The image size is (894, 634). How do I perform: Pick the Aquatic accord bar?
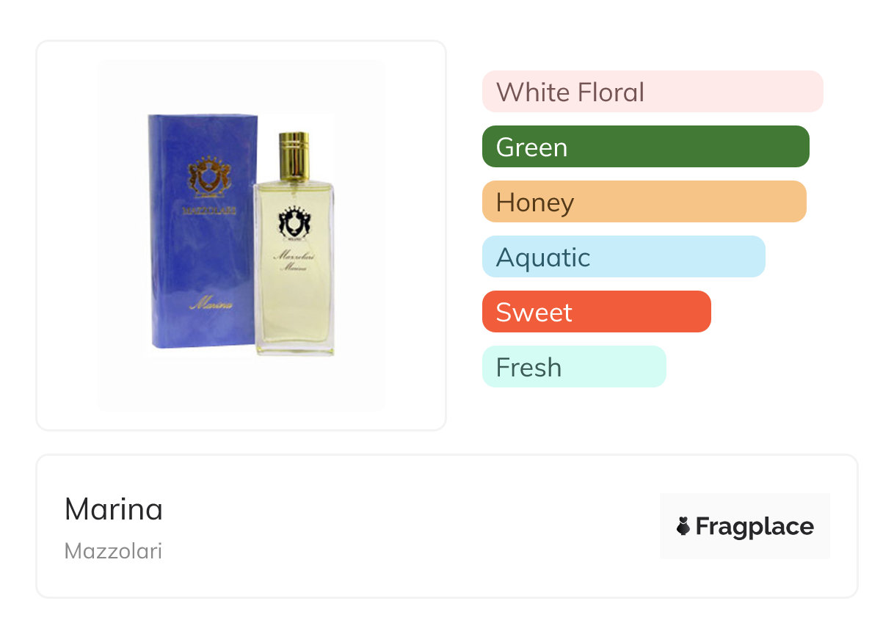pos(622,257)
